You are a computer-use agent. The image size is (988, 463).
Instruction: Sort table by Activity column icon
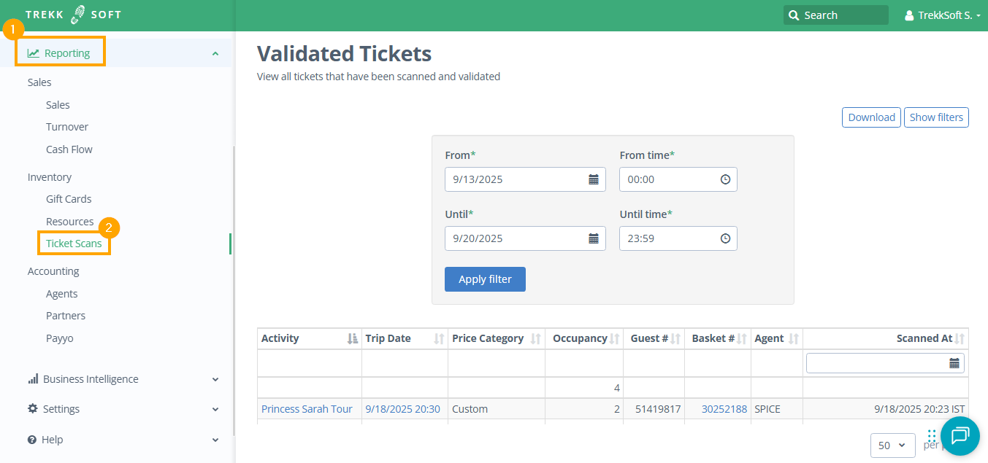pos(353,338)
